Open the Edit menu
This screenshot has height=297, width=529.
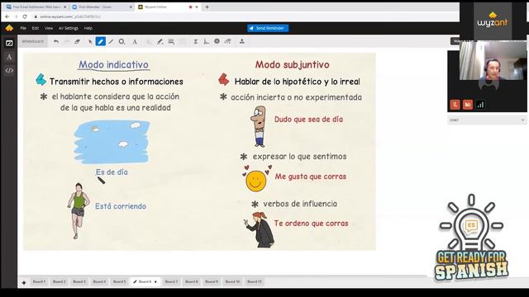pos(36,28)
